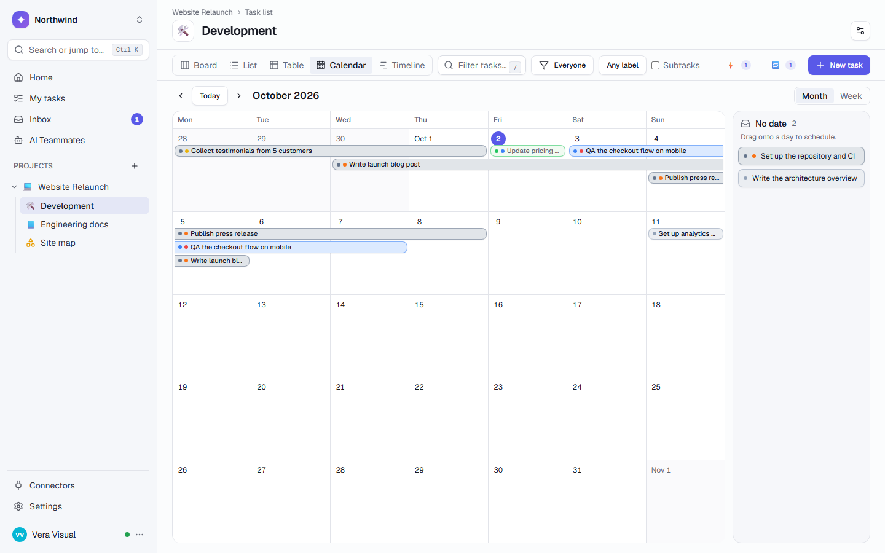Select Set up the repository and CI card
The height and width of the screenshot is (553, 885).
tap(801, 156)
